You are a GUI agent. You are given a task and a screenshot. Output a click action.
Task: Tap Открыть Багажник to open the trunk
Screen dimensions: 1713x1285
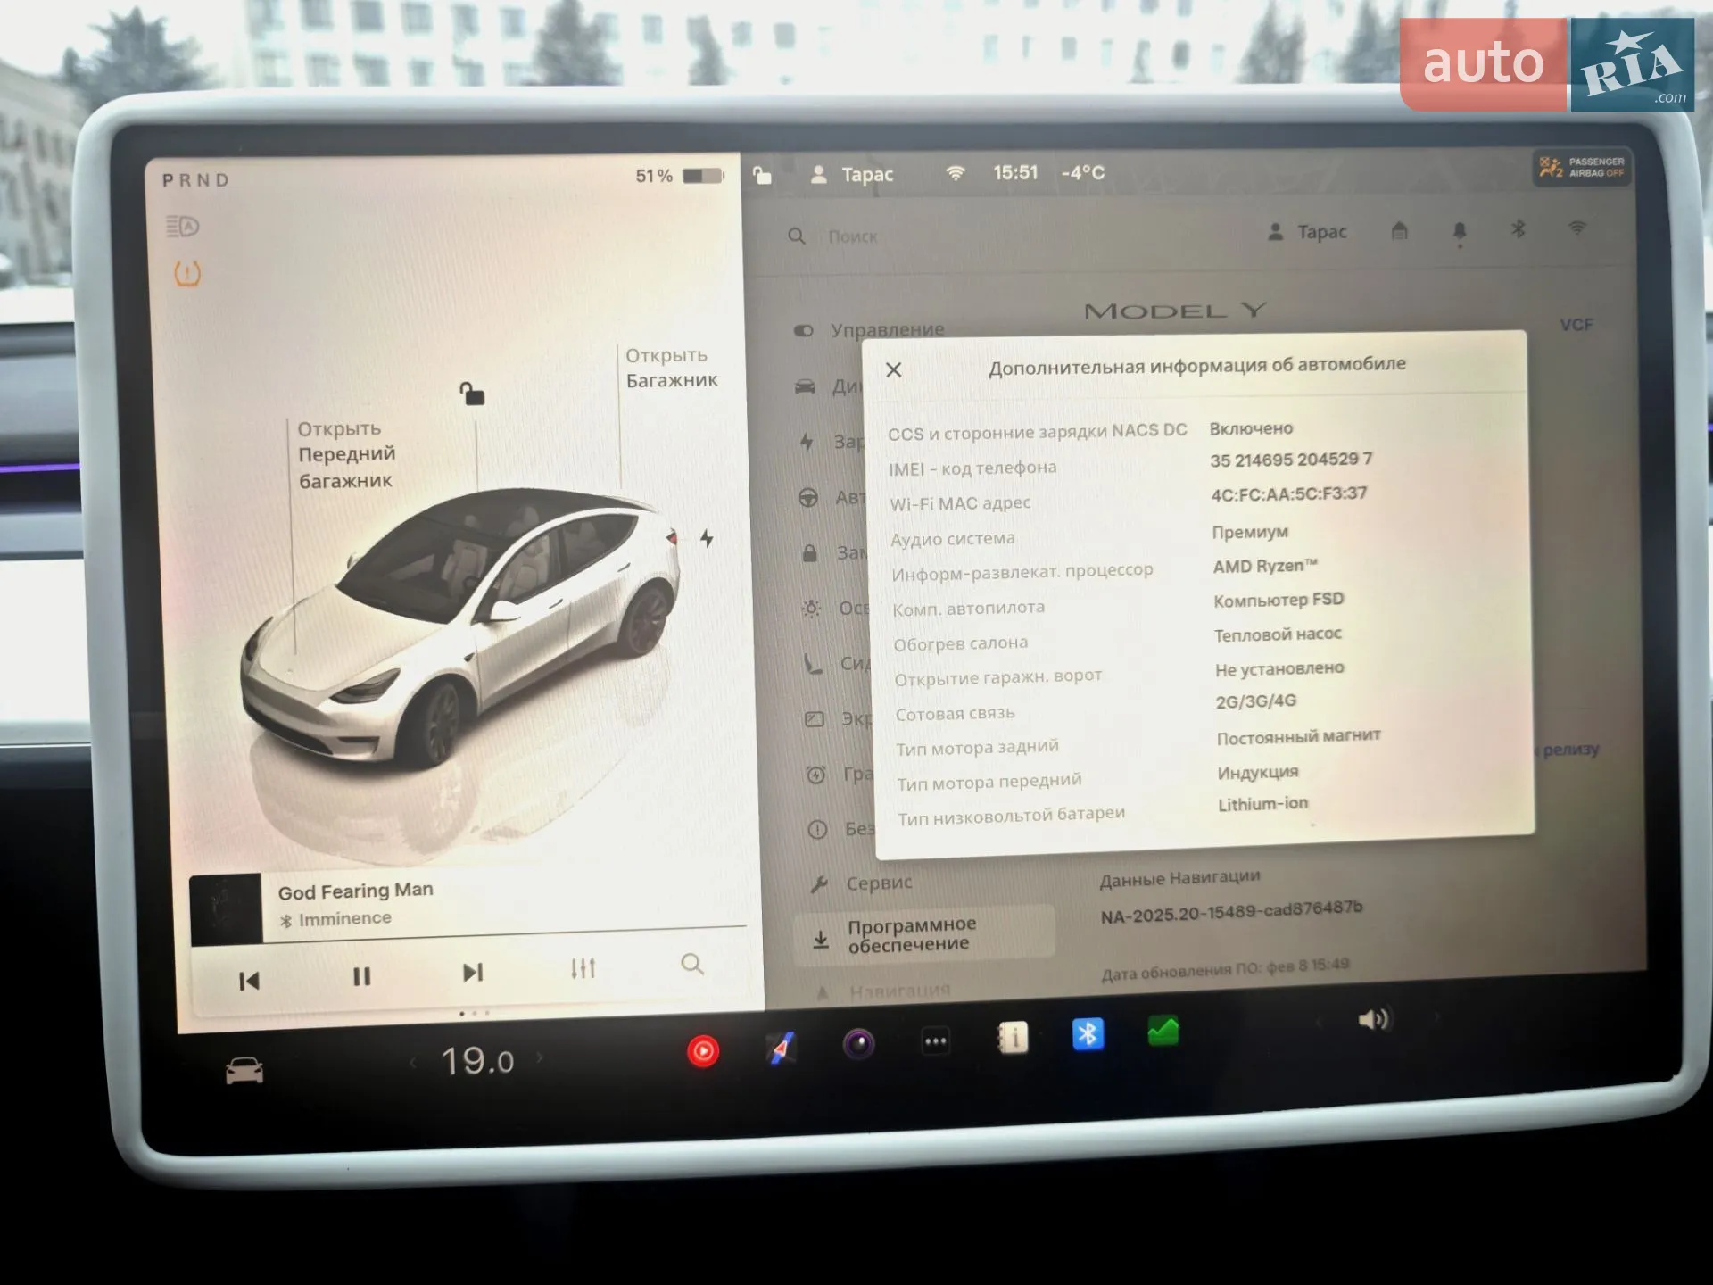(x=672, y=368)
